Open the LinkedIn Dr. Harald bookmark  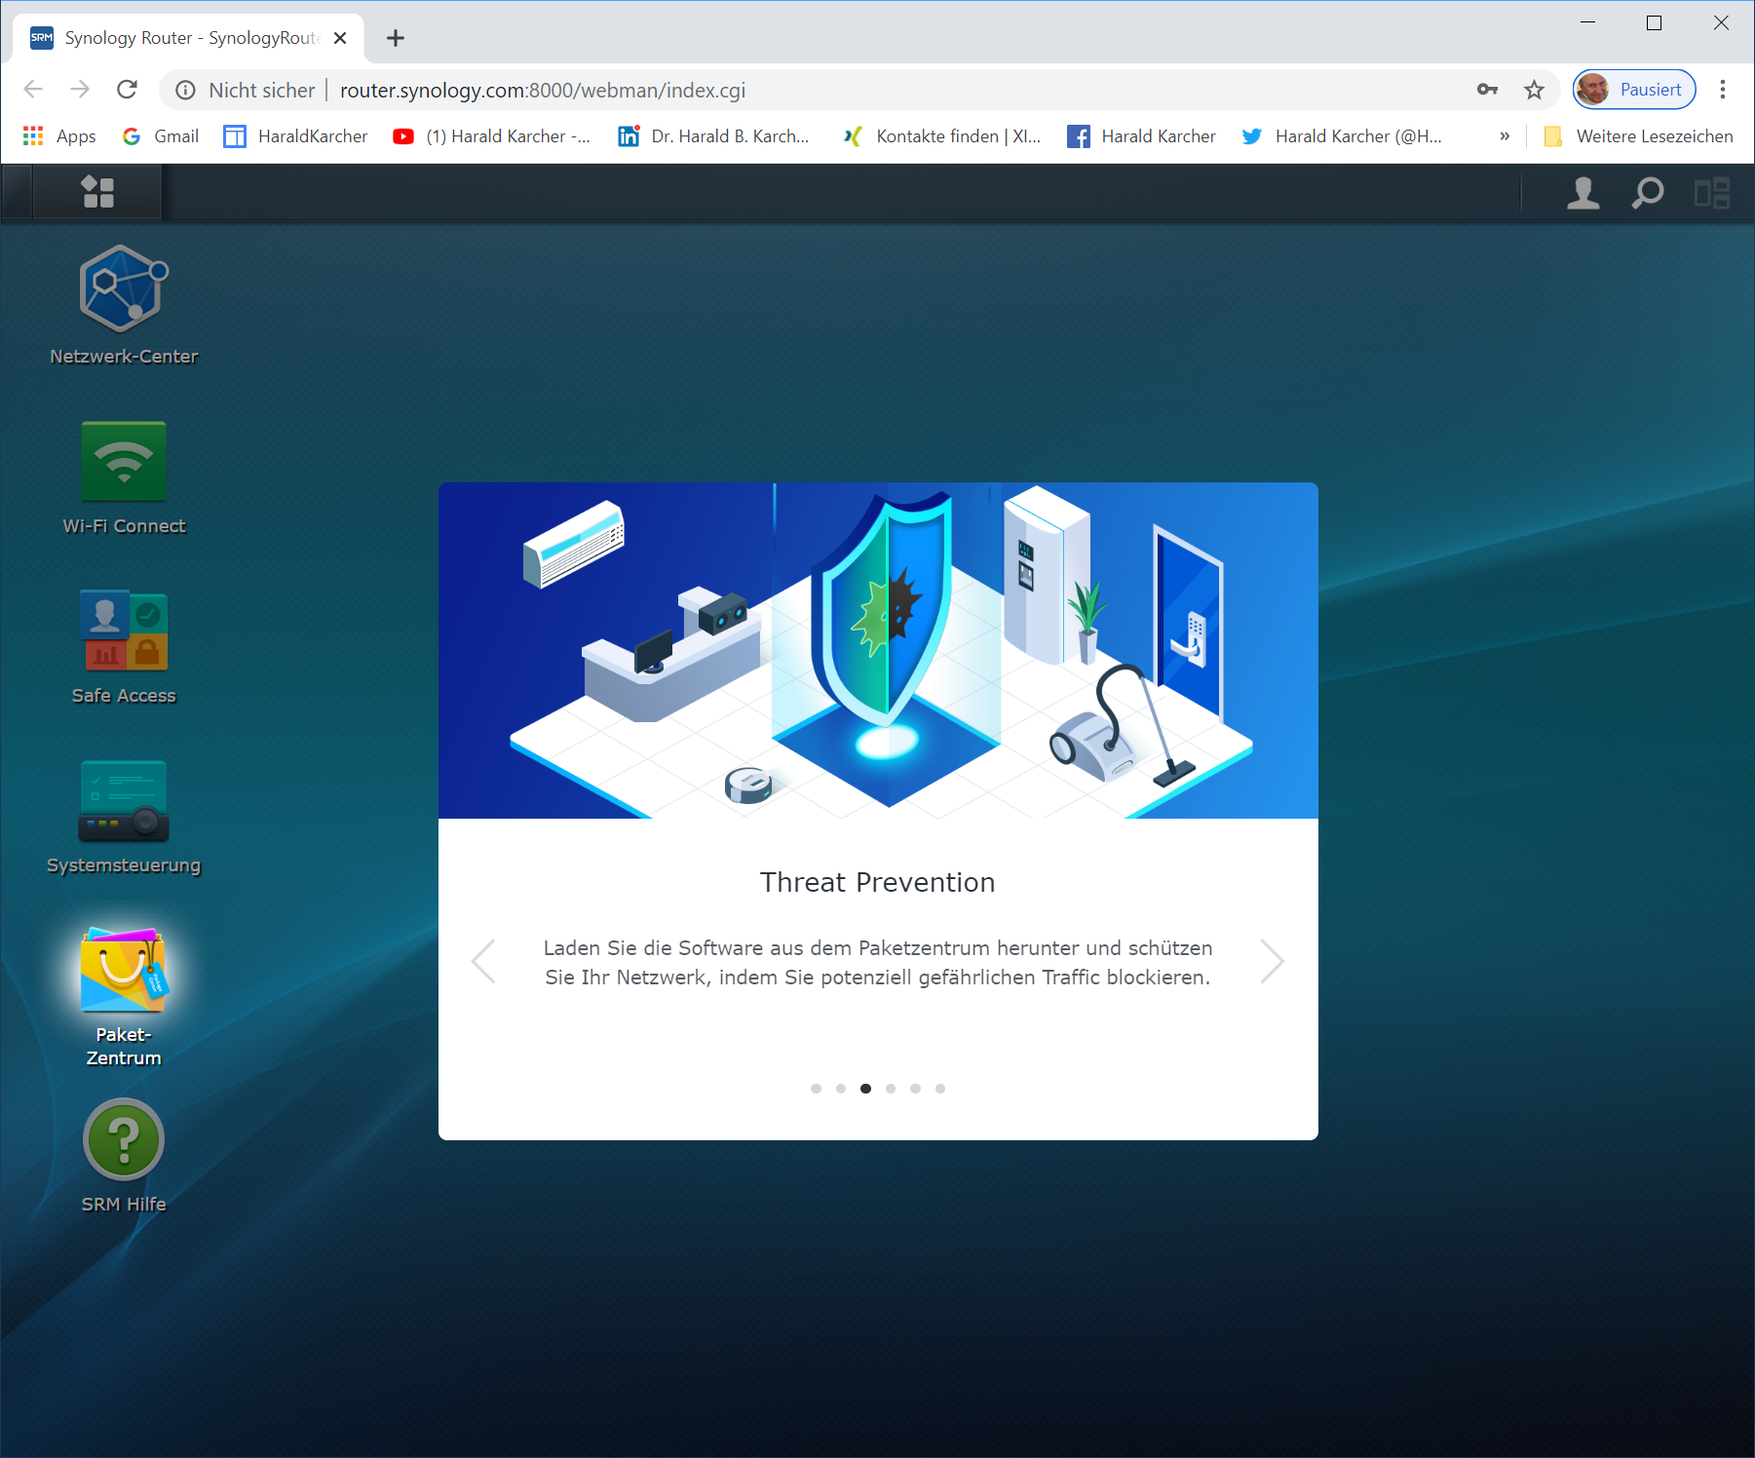click(714, 136)
